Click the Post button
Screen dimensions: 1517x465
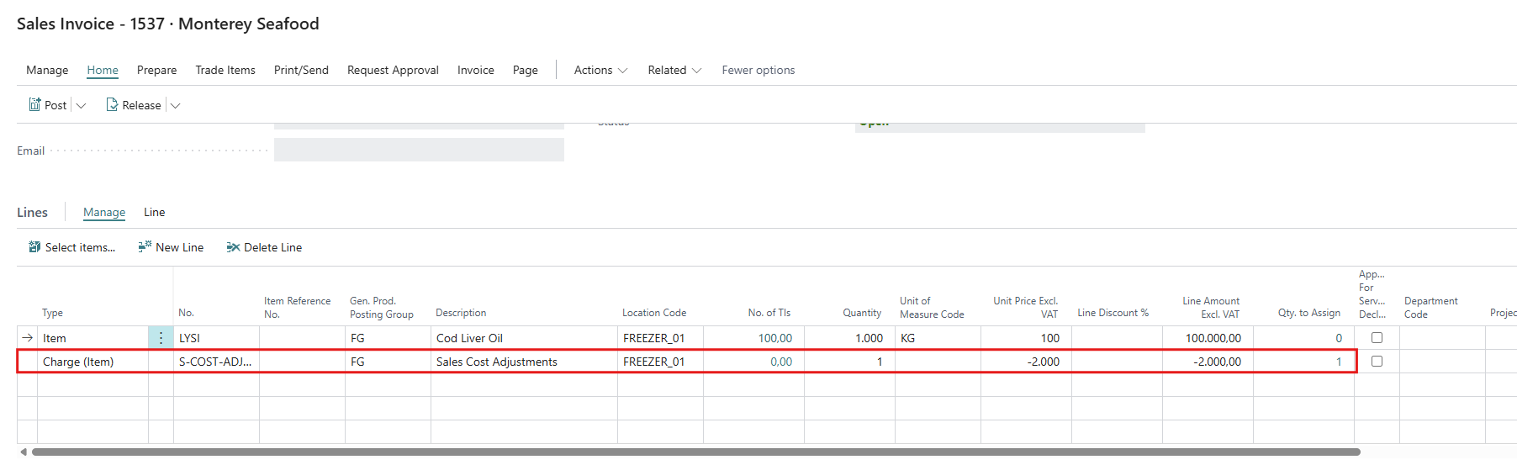click(48, 105)
